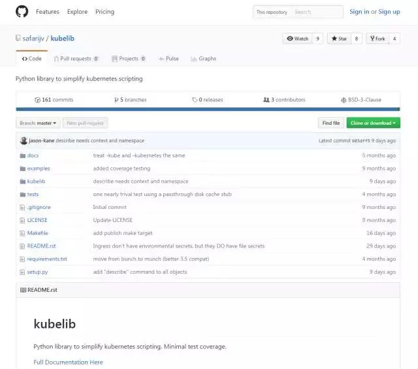The height and width of the screenshot is (369, 418).
Task: Click the kubelib folder icon
Action: [23, 182]
